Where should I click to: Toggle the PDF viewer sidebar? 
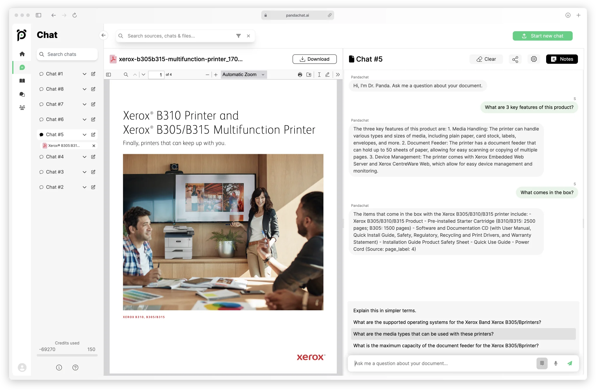(x=109, y=75)
